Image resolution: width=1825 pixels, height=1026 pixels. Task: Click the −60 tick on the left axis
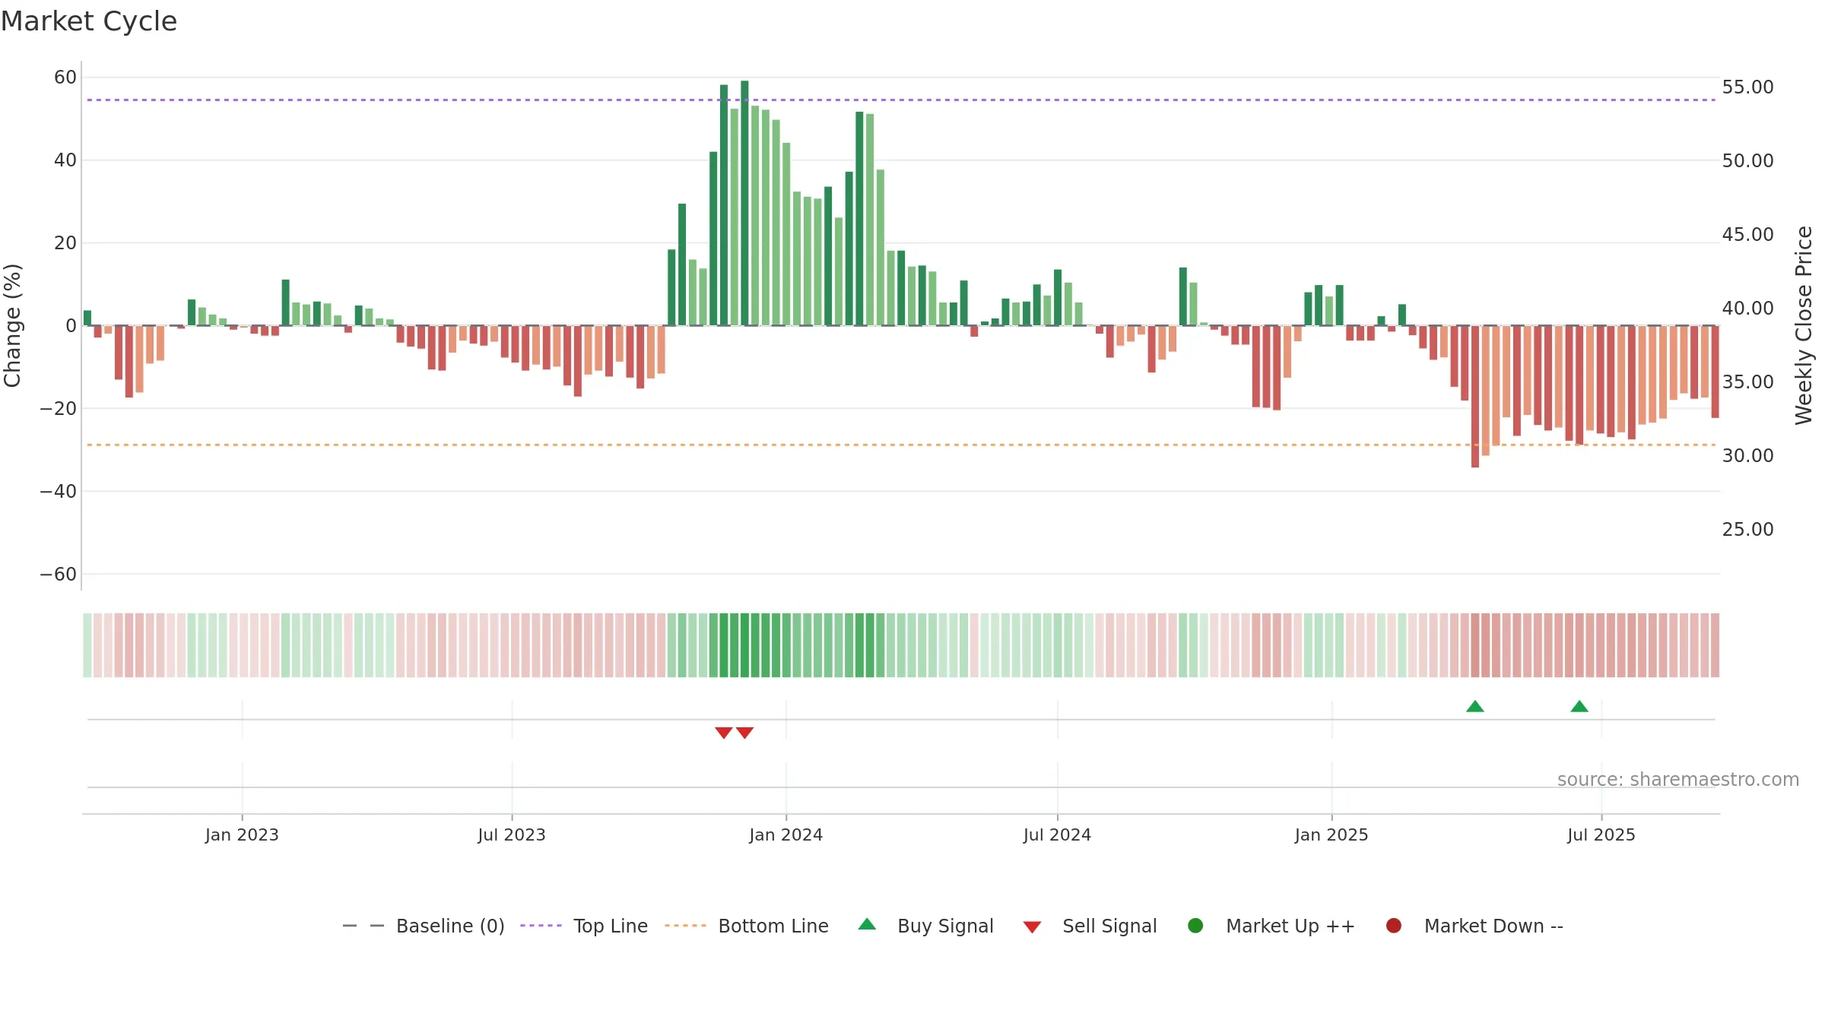pos(59,575)
